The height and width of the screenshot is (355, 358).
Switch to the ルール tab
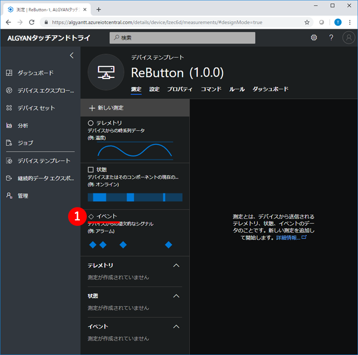237,89
